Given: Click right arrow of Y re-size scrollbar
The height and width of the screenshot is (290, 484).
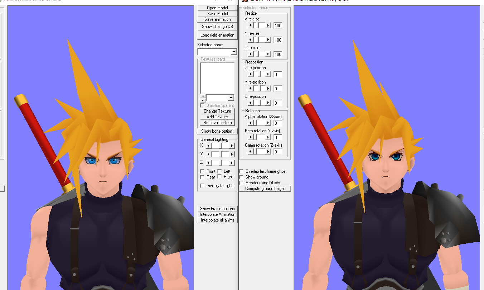Looking at the screenshot, I should pos(268,39).
